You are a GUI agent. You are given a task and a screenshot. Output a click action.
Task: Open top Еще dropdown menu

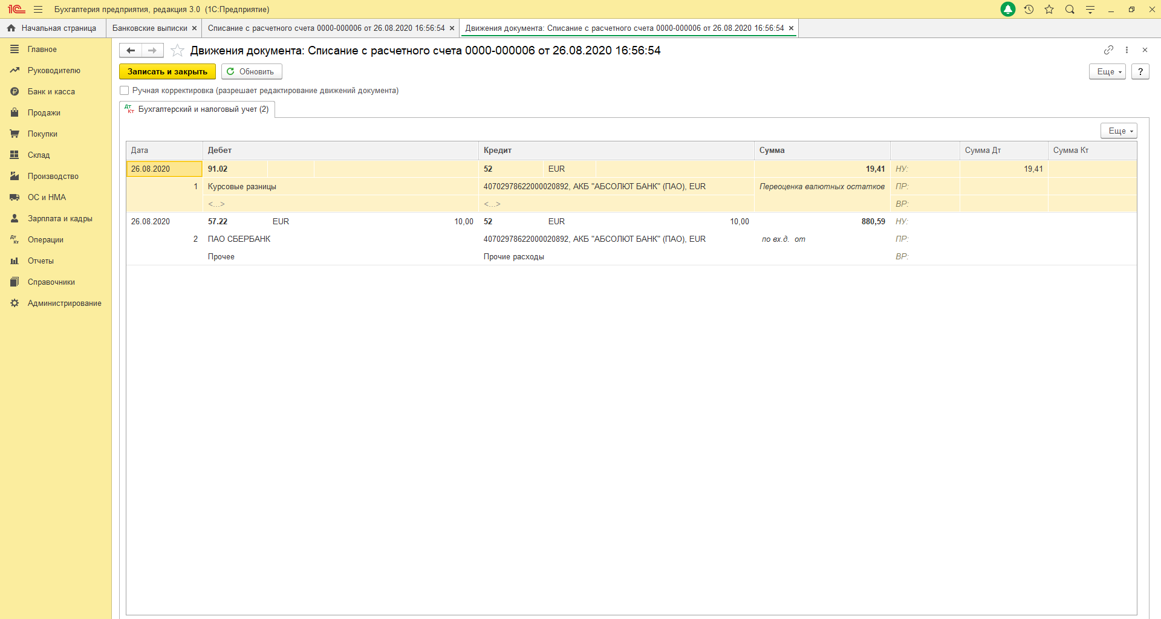pos(1107,72)
